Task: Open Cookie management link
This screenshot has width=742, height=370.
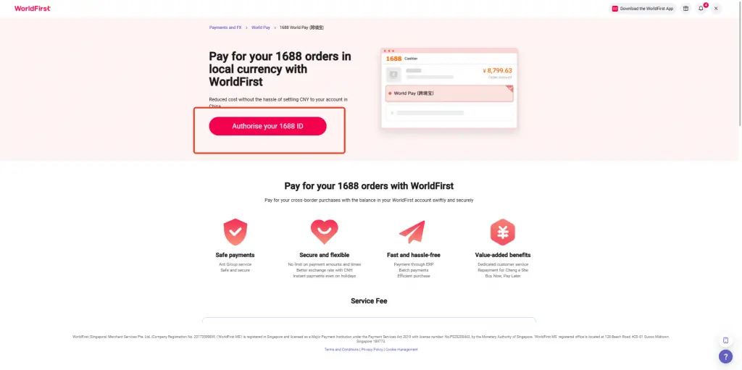Action: 401,350
